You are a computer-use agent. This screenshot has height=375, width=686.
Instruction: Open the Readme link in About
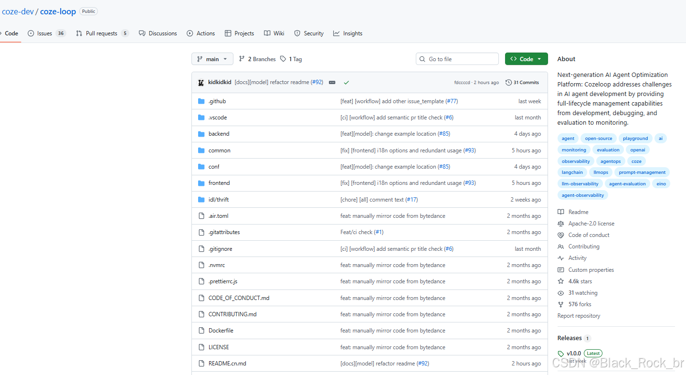[x=578, y=212]
